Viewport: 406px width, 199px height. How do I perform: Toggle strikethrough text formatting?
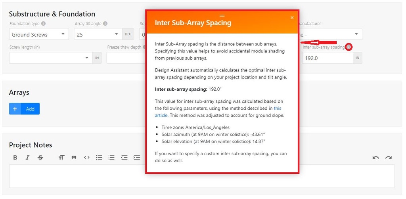click(x=40, y=158)
